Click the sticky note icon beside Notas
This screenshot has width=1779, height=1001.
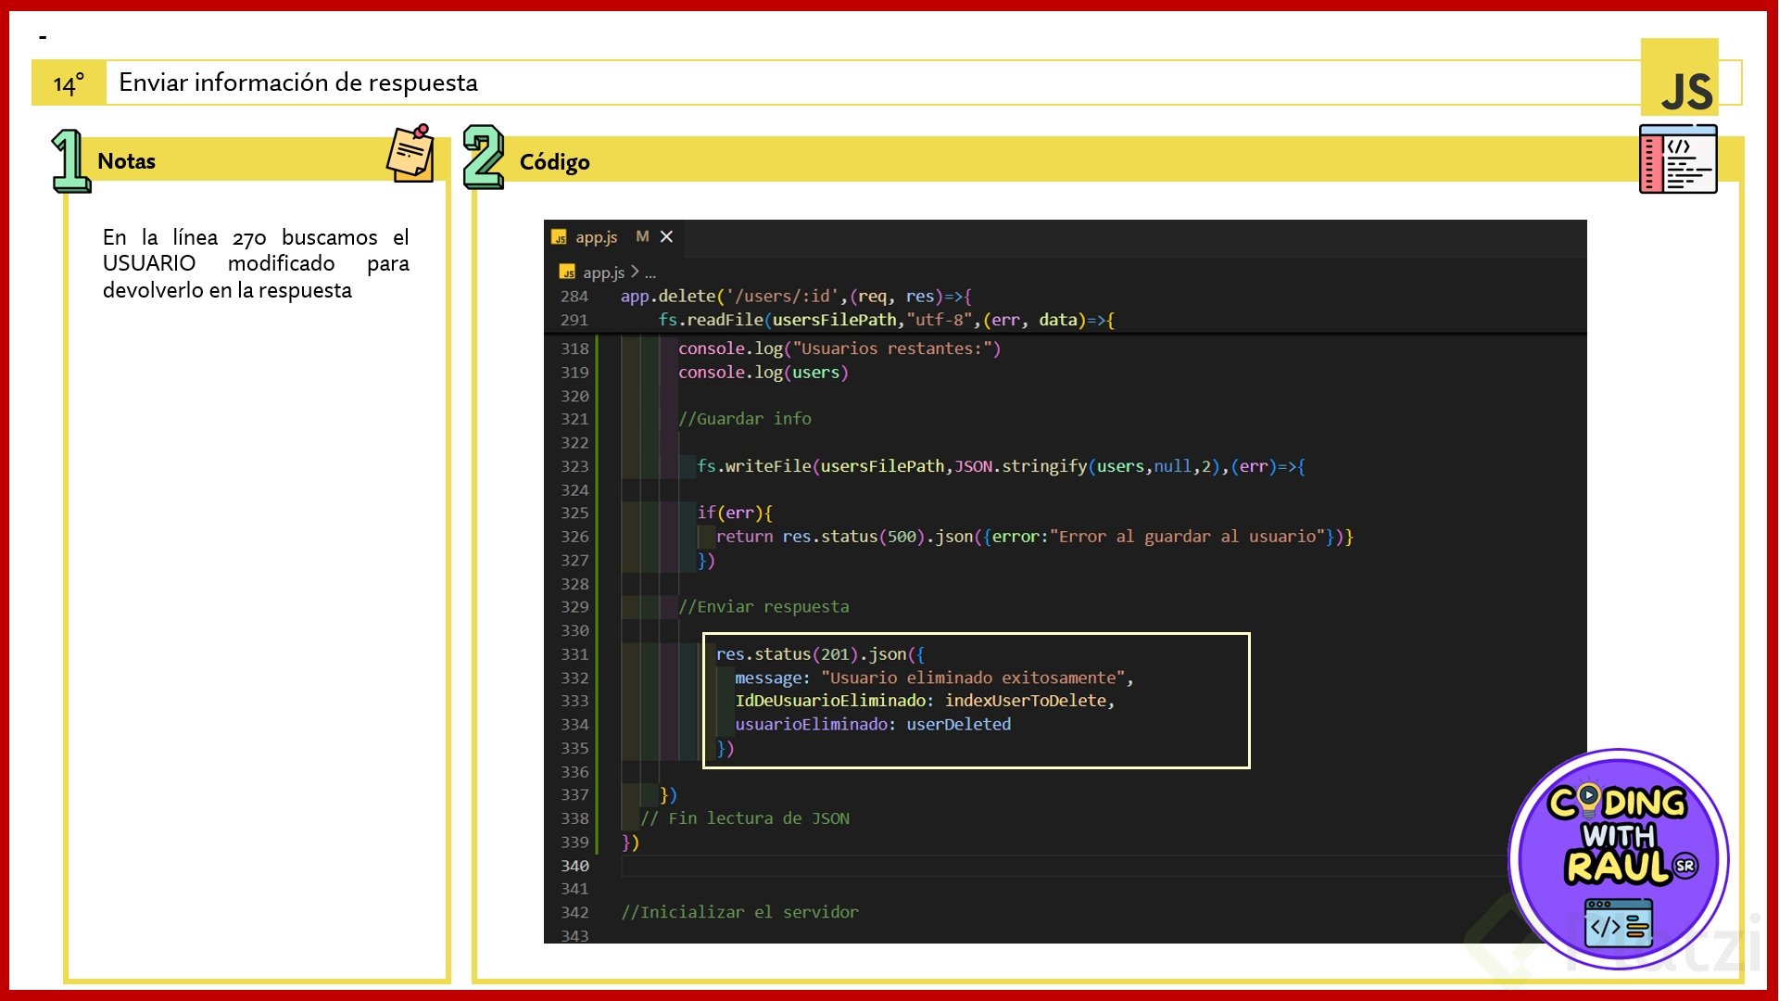(x=410, y=154)
